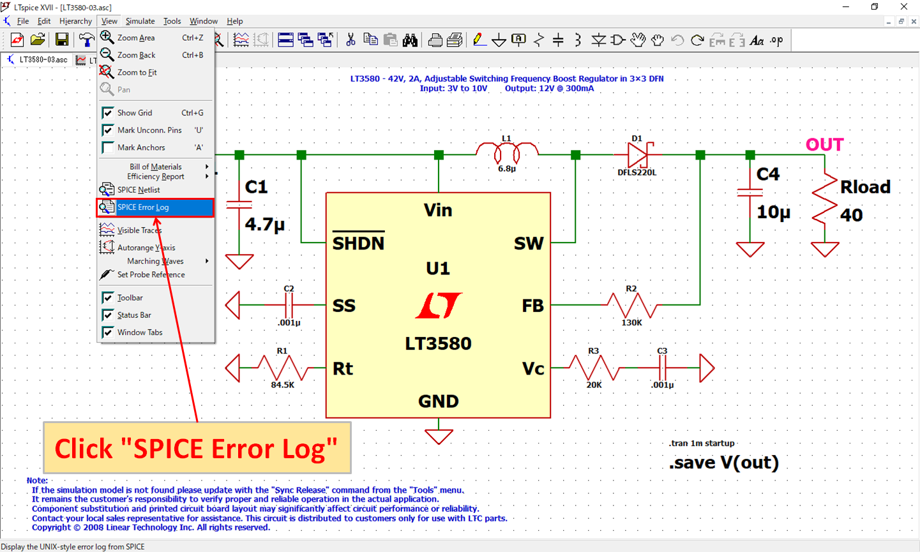Cut with the scissors tool
The image size is (920, 552).
point(351,39)
